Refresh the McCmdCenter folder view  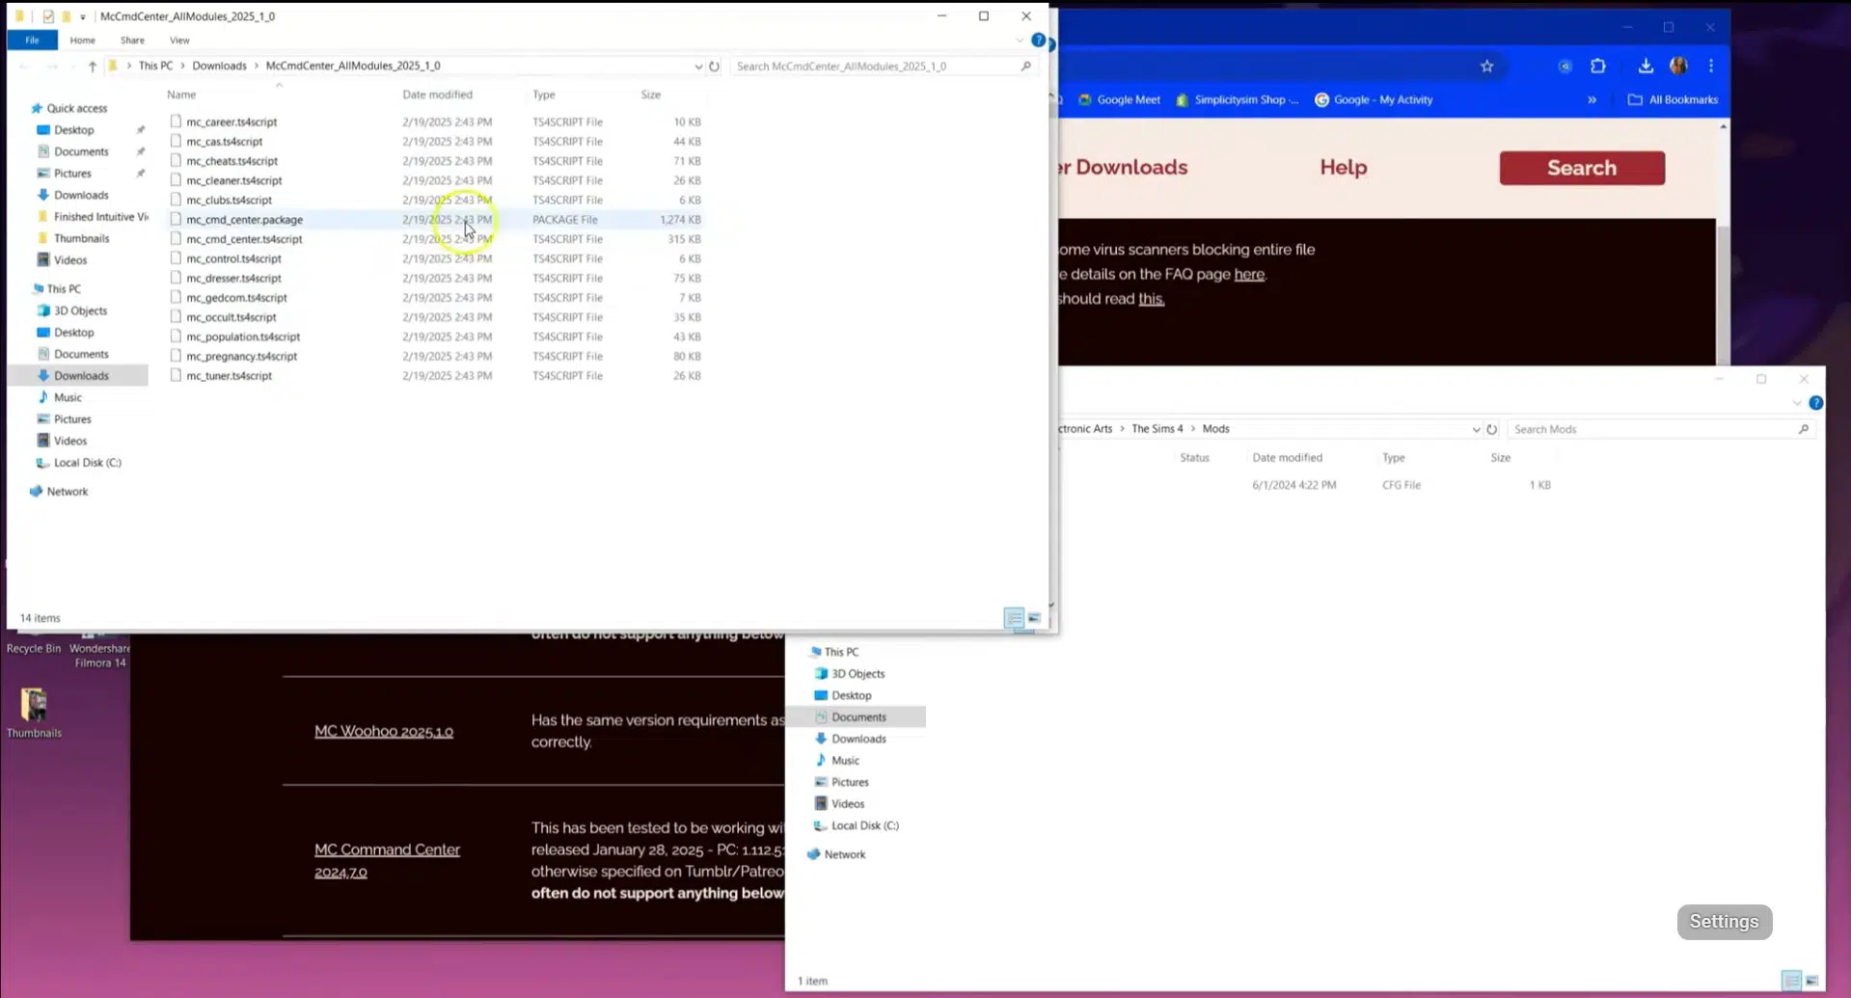[x=714, y=66]
